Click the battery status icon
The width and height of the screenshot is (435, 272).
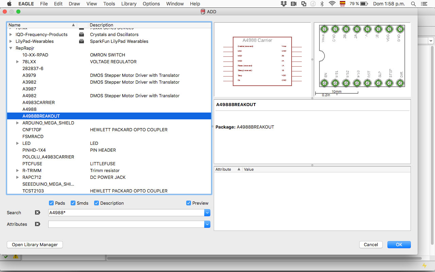click(x=364, y=4)
